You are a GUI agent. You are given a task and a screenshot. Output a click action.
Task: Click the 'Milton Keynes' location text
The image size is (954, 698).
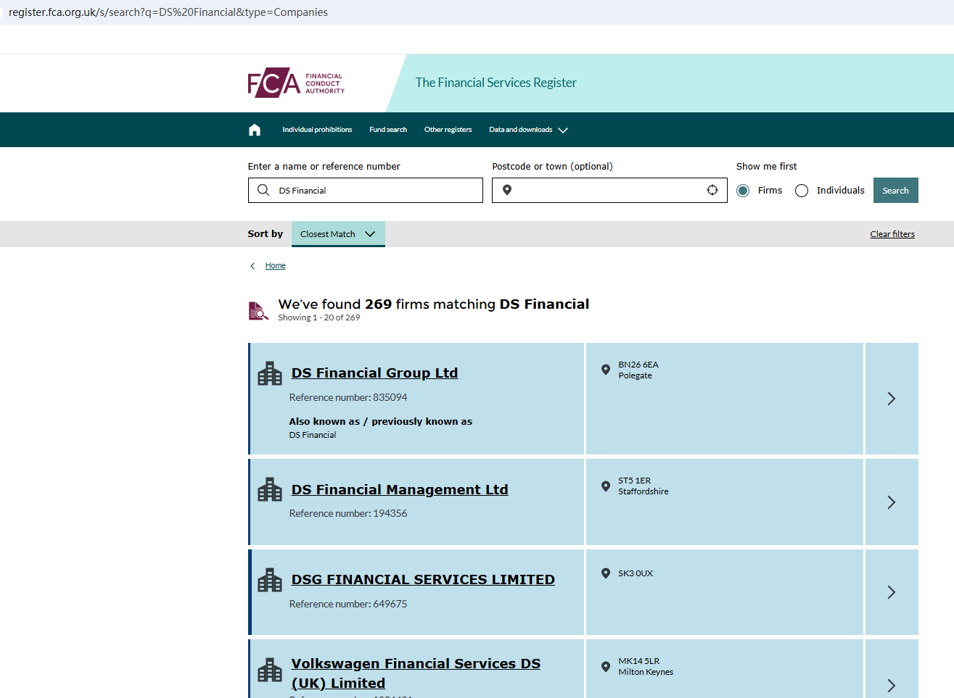click(x=646, y=672)
